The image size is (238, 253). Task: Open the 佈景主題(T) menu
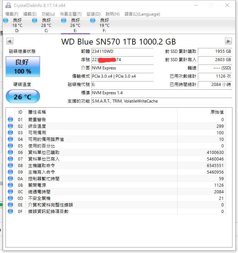(71, 14)
